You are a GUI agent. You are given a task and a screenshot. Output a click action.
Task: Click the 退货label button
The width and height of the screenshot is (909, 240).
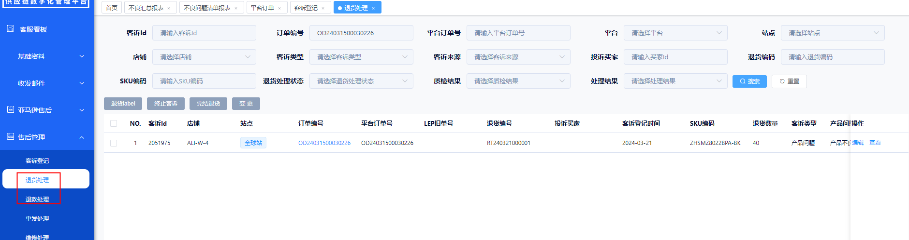[123, 104]
